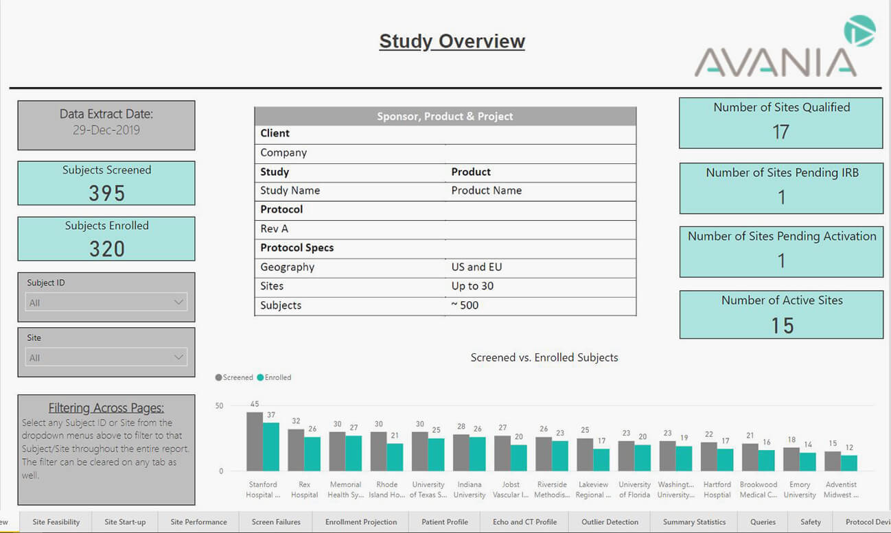Click the Indiana University axis label
Viewport: 891px width, 533px height.
click(470, 489)
